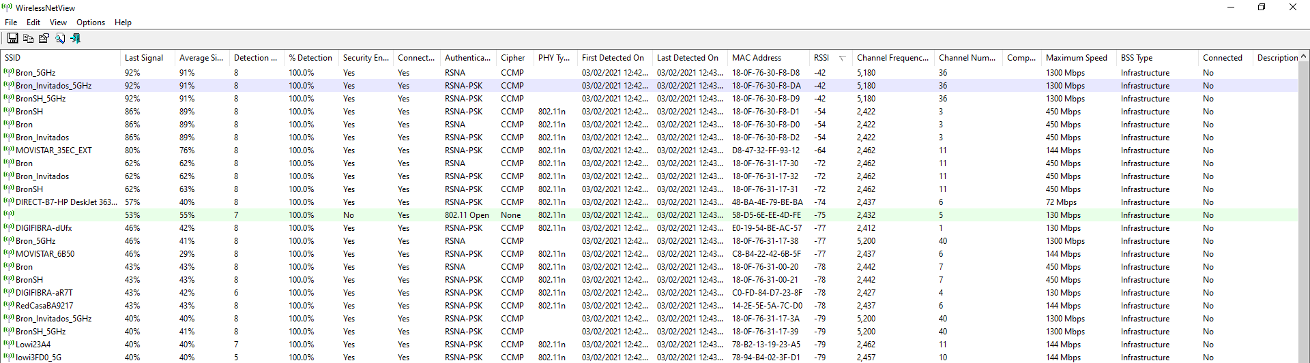Sort by the Maximum Speed column header

1079,58
